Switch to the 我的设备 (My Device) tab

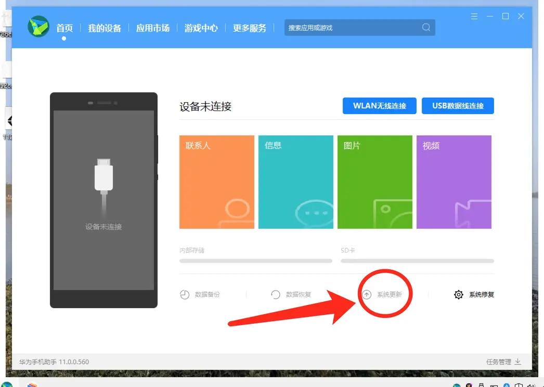(105, 29)
